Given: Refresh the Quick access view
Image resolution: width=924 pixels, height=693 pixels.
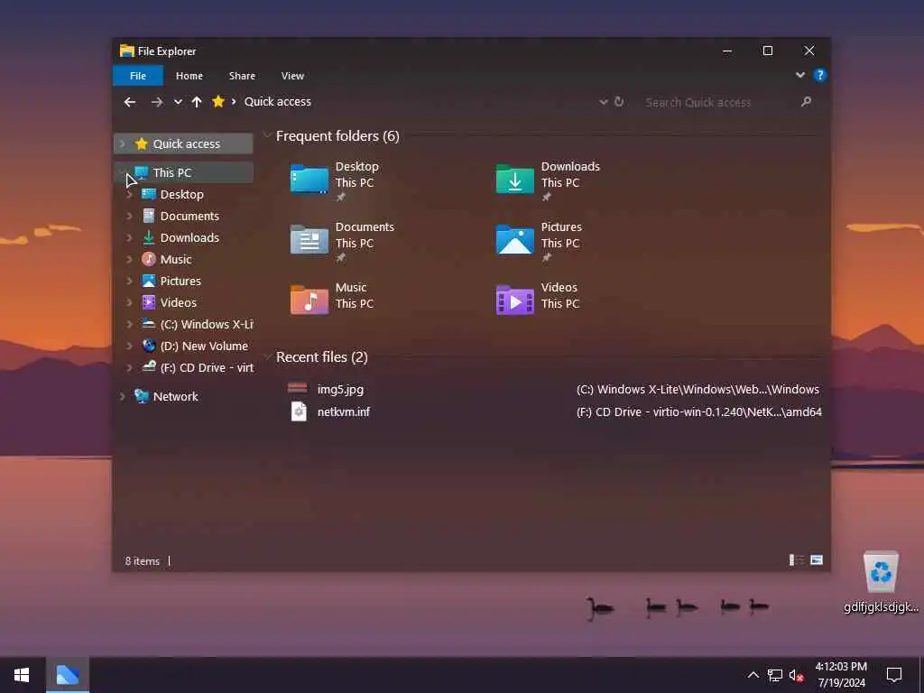Looking at the screenshot, I should (x=619, y=101).
